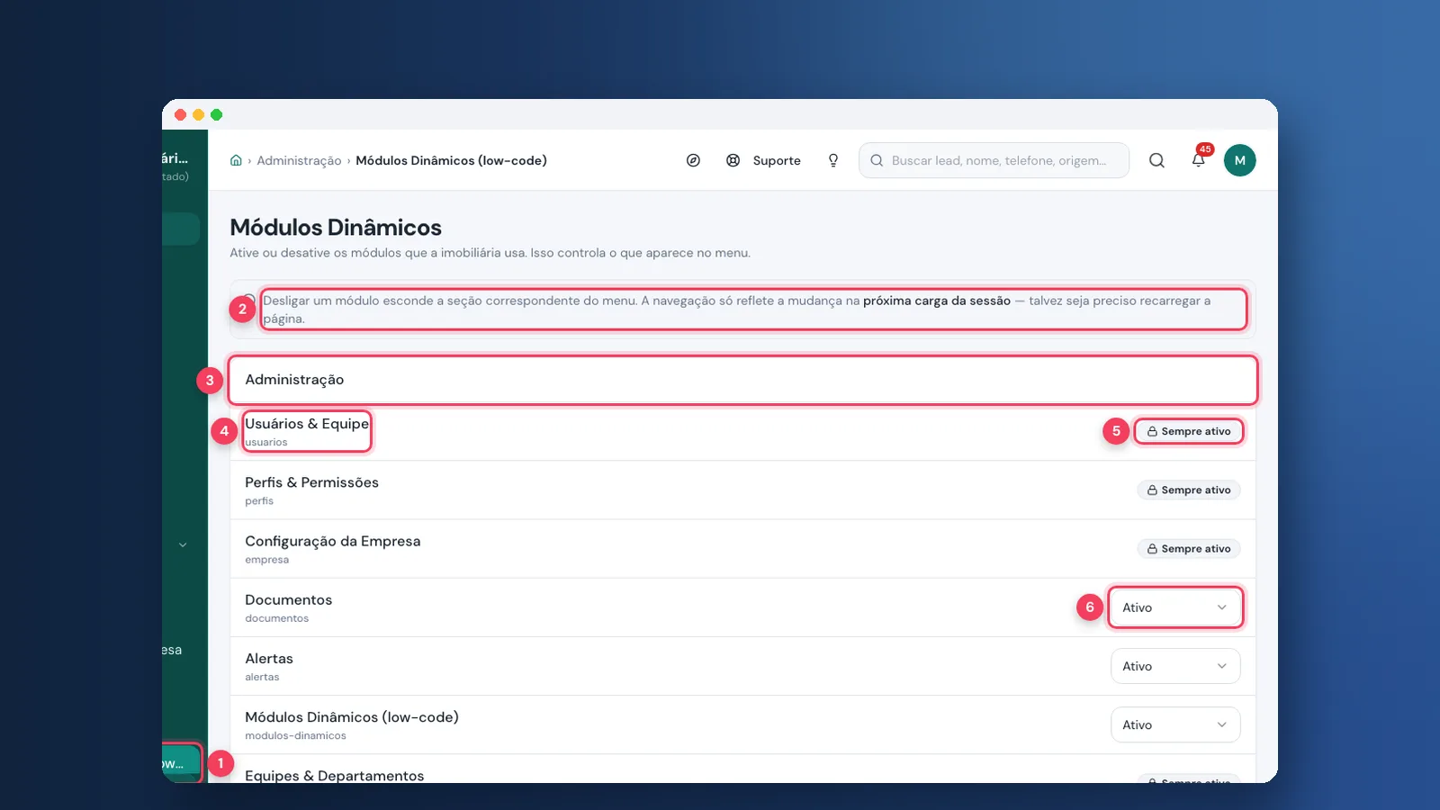This screenshot has width=1440, height=810.
Task: Click the Alertas module name
Action: pos(268,658)
